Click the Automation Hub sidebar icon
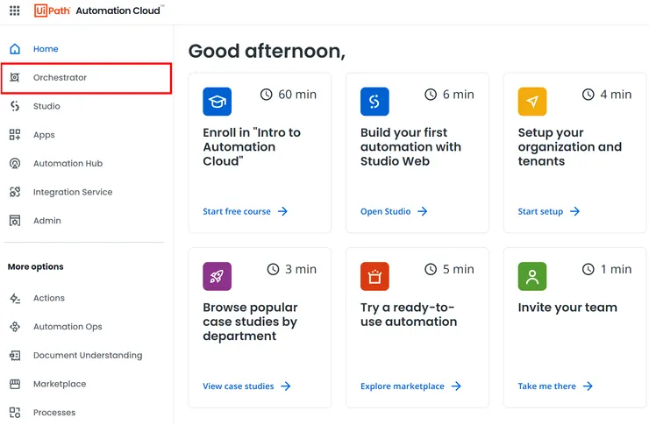 tap(15, 164)
